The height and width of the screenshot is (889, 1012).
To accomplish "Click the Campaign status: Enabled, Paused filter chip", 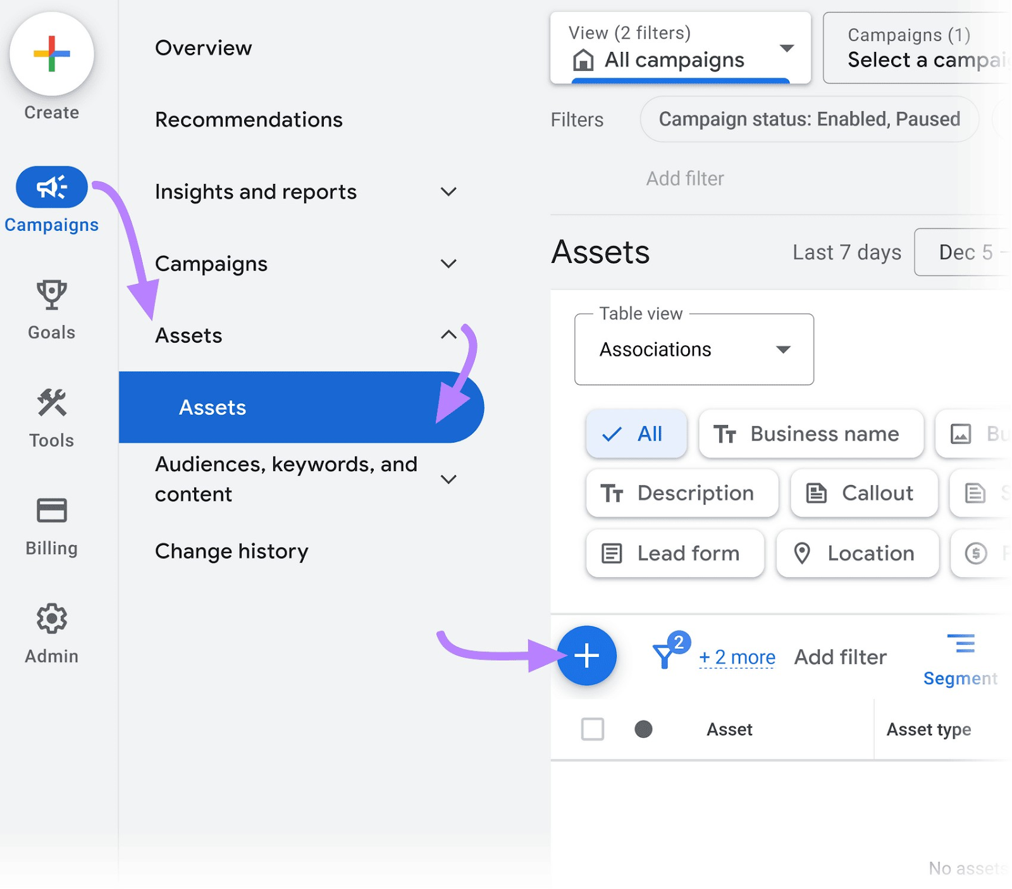I will coord(809,119).
